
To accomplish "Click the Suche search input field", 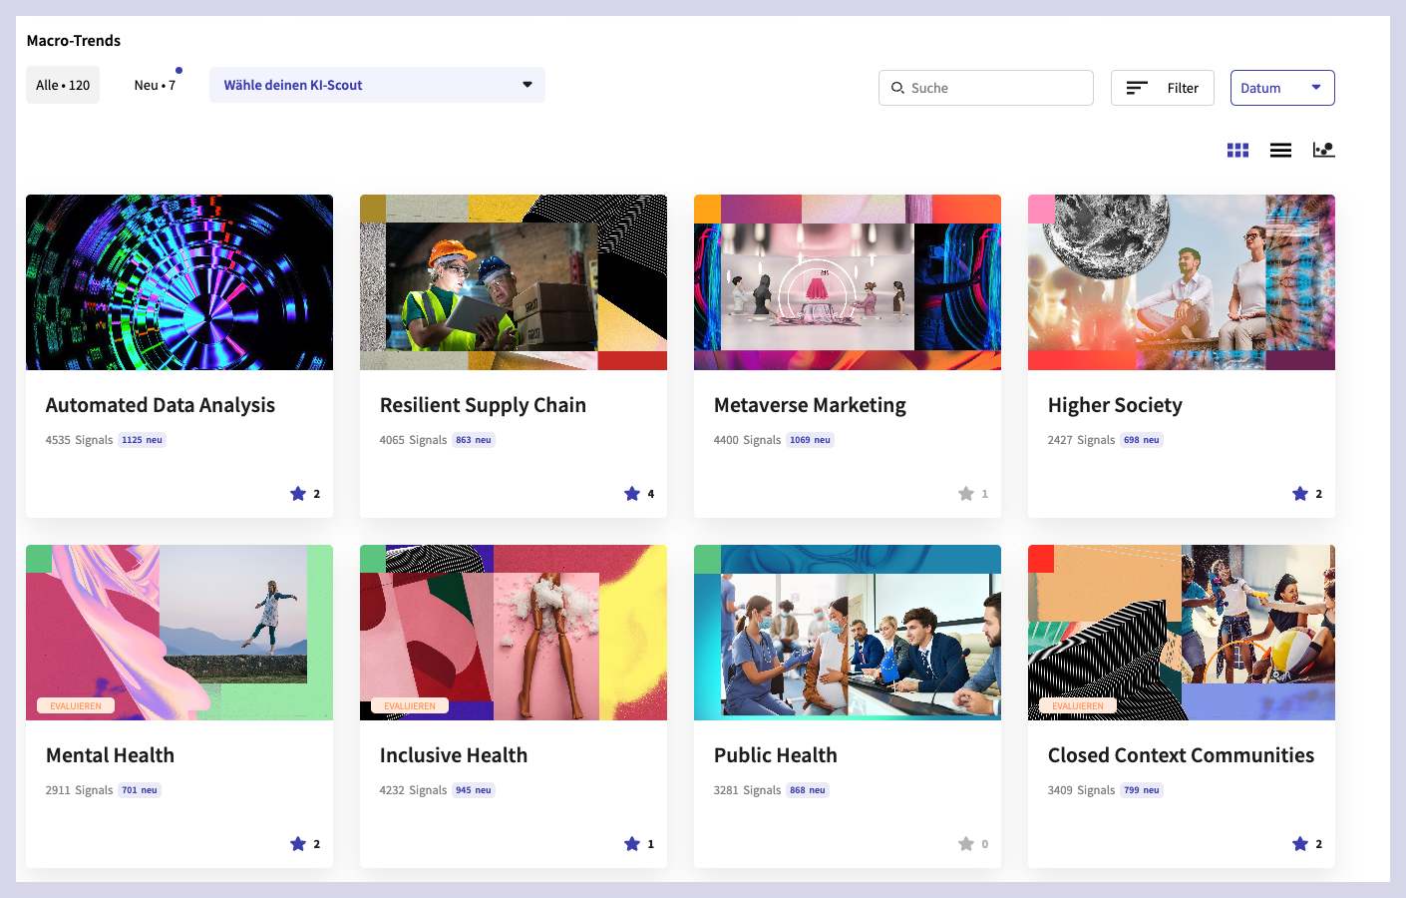I will [997, 88].
